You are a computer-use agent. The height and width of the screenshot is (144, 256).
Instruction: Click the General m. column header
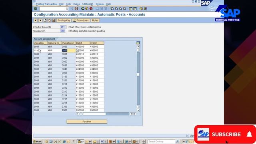[55, 43]
